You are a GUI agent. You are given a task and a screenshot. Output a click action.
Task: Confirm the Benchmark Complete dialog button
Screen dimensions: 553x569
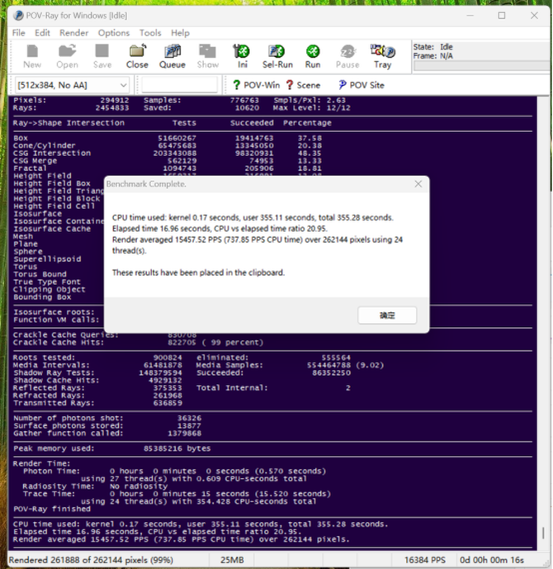coord(387,315)
